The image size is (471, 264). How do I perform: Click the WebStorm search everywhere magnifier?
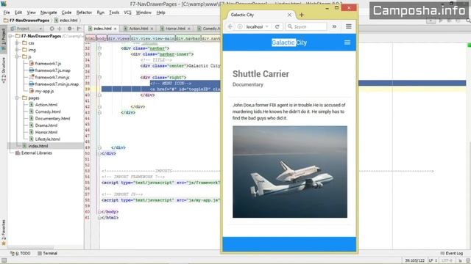tap(468, 21)
